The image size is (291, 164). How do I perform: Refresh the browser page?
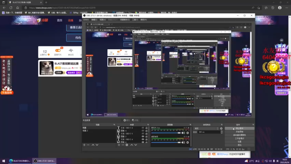pos(11,8)
